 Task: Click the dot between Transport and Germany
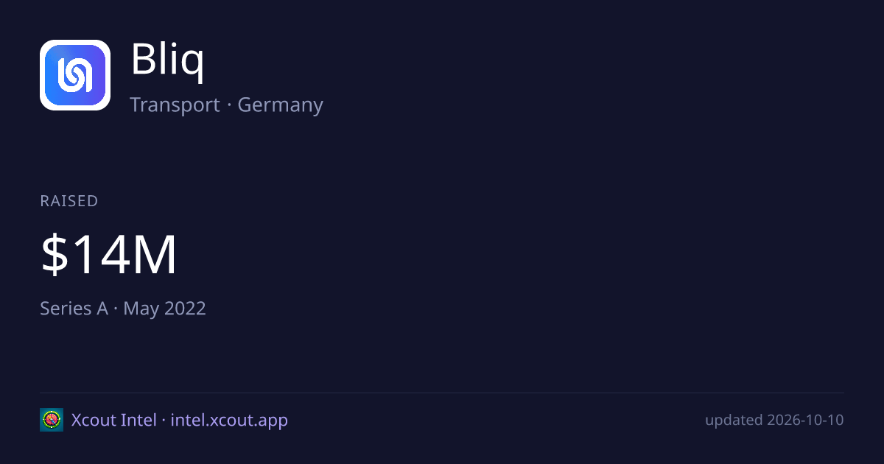pyautogui.click(x=228, y=105)
